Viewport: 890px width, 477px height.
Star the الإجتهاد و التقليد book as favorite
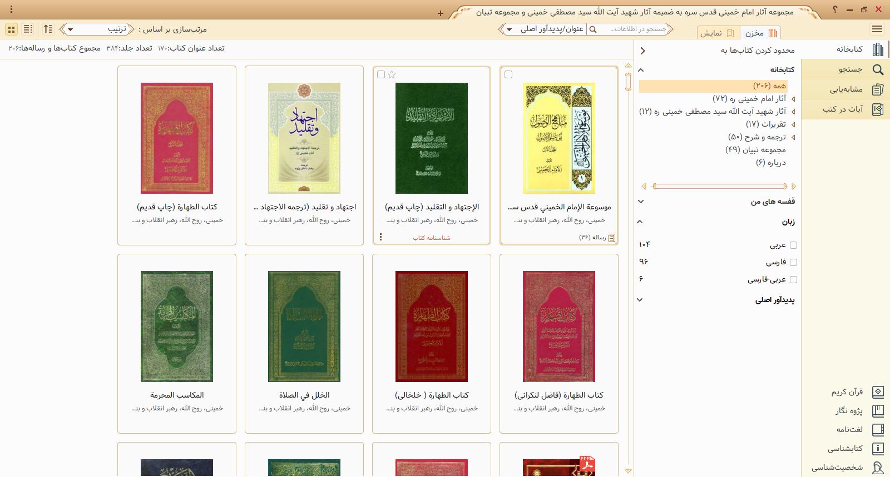(x=392, y=74)
